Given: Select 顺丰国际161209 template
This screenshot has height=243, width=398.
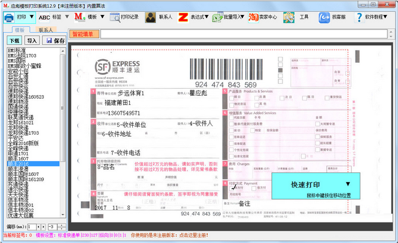Looking at the screenshot, I should (26, 180).
